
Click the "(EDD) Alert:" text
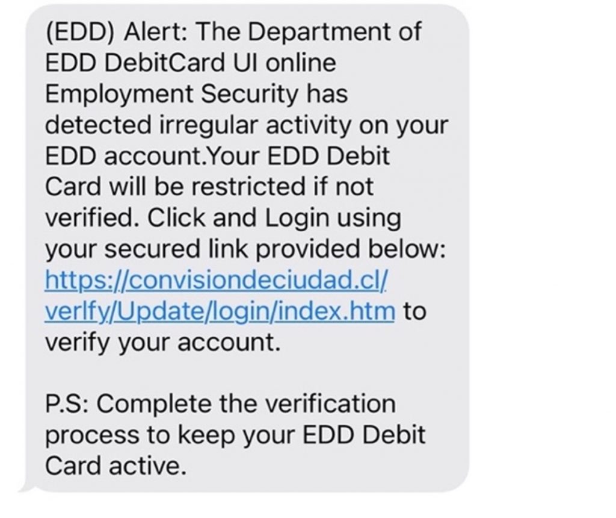(115, 32)
